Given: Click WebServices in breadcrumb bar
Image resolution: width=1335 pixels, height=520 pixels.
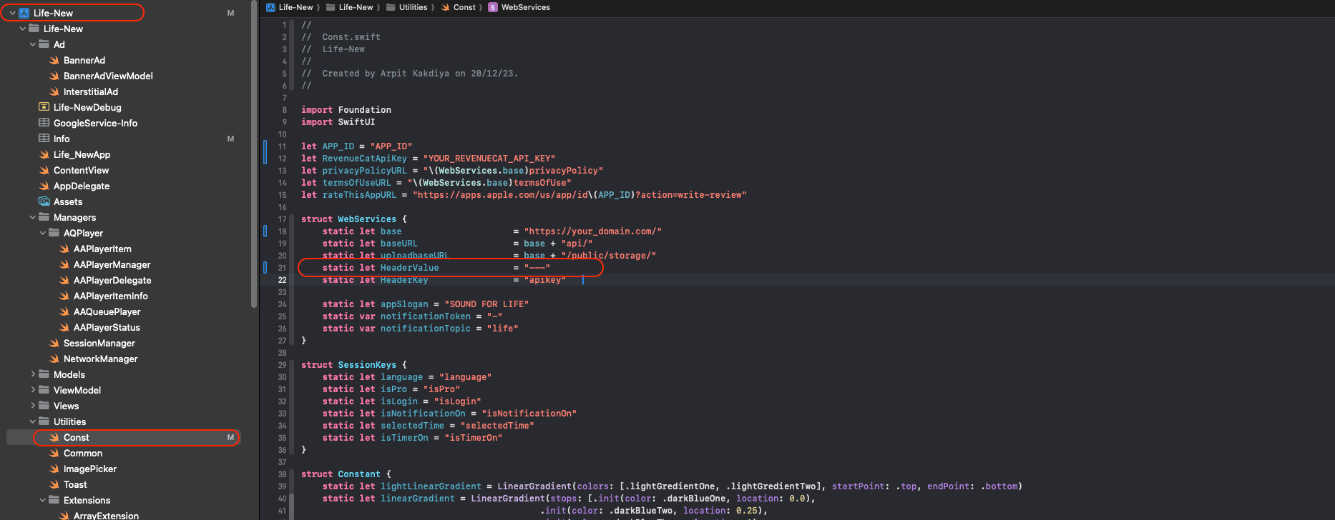Looking at the screenshot, I should click(x=519, y=7).
